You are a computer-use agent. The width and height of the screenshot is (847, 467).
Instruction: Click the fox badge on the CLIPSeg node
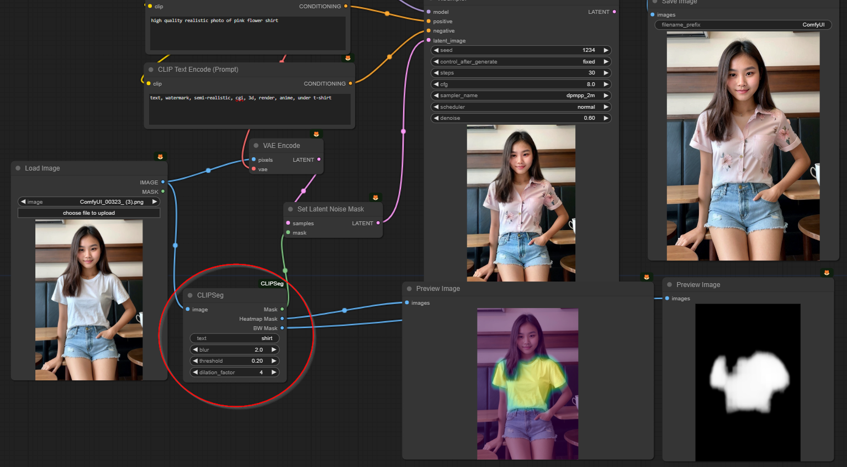[272, 283]
